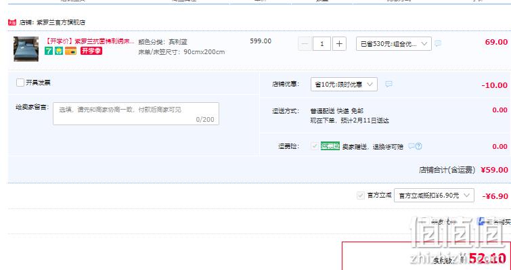Click the Tmall logo beside the shop name

point(12,22)
